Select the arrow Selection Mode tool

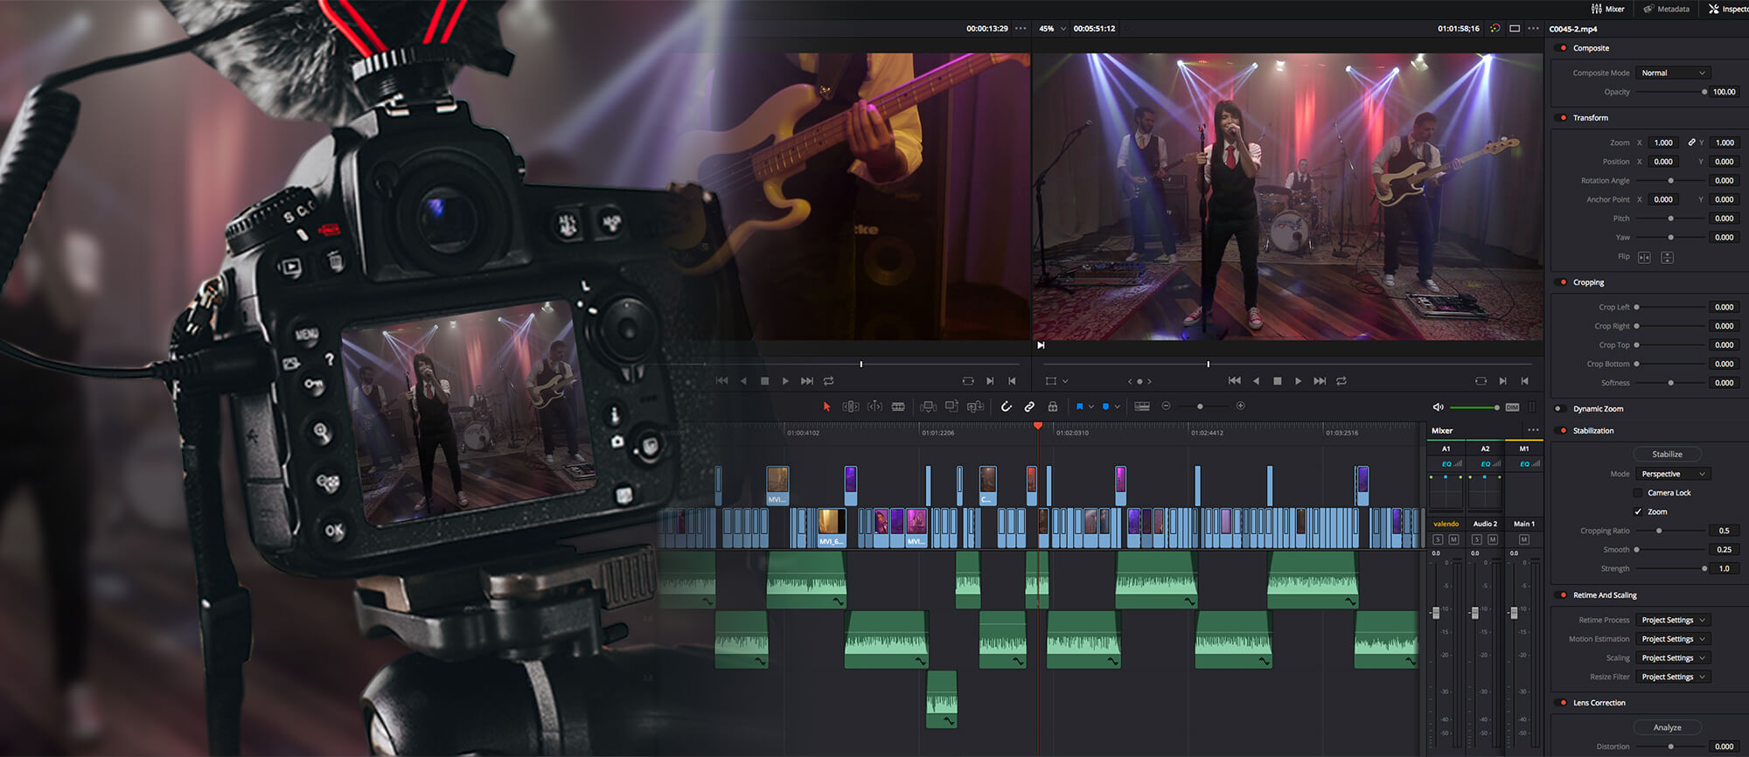[826, 406]
